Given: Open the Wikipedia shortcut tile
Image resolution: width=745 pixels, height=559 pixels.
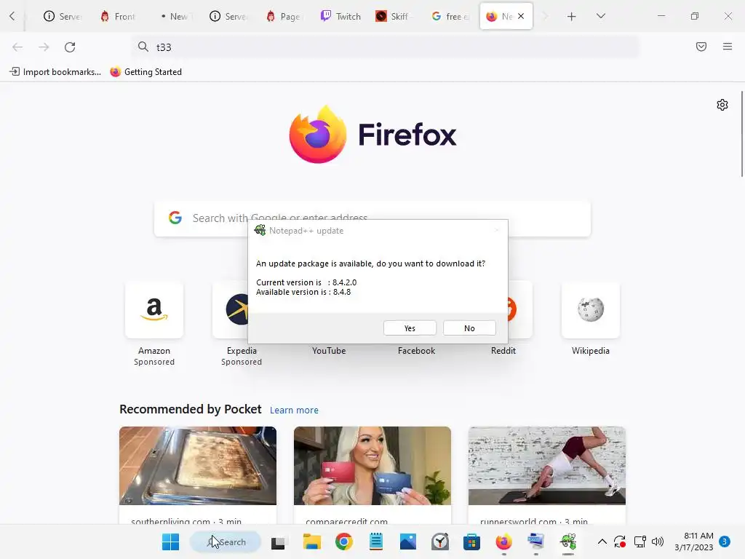Looking at the screenshot, I should pos(591,310).
